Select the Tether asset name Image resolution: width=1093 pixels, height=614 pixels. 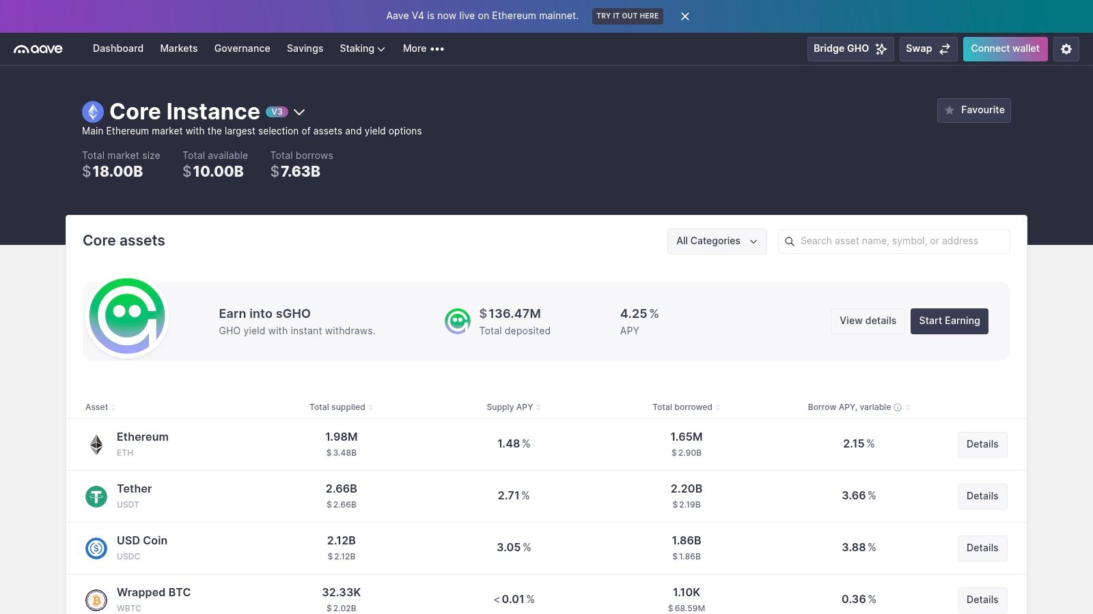coord(135,489)
